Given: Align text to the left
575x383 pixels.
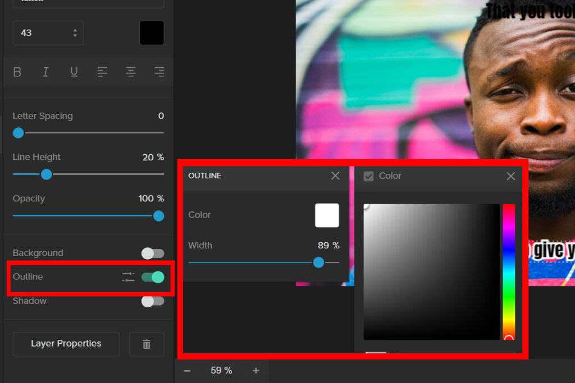Looking at the screenshot, I should [x=102, y=72].
